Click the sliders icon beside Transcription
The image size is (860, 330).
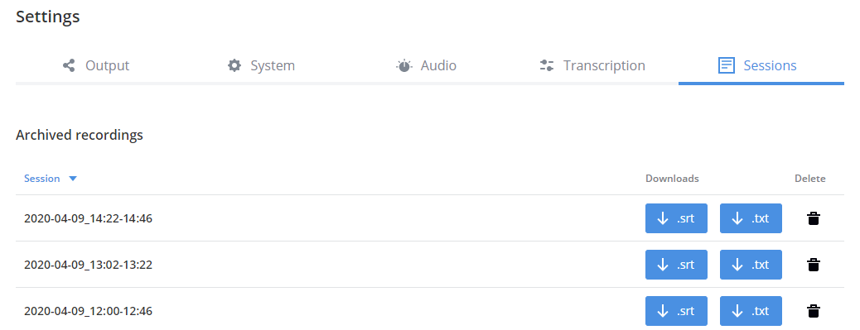click(x=547, y=65)
